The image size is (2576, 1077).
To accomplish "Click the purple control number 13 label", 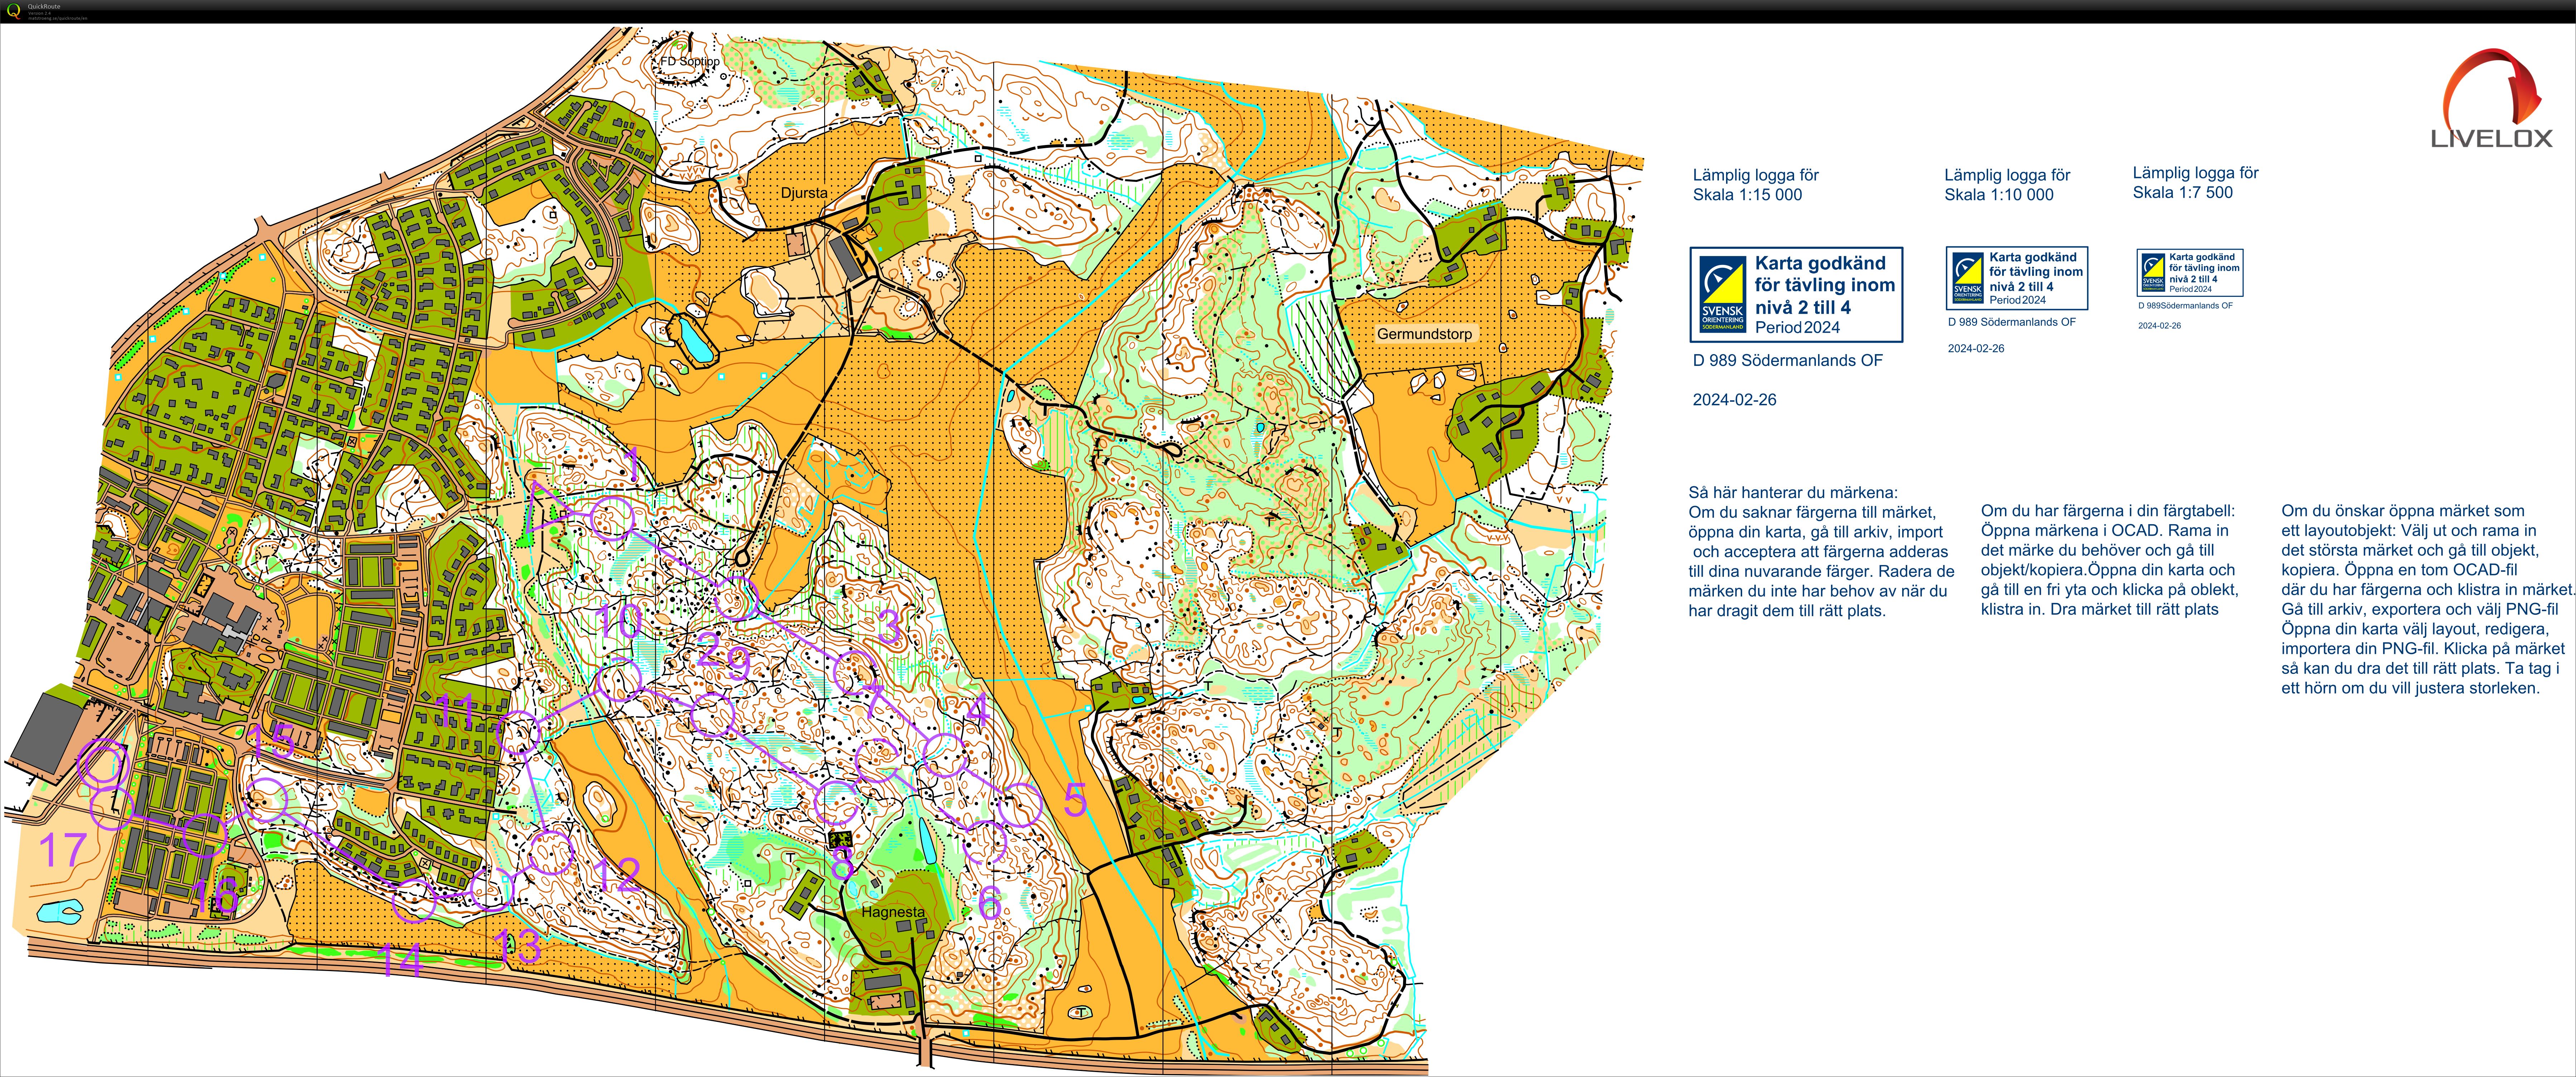I will (518, 946).
